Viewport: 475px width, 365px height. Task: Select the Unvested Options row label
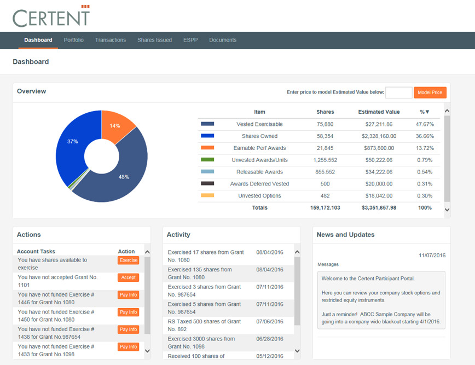click(x=259, y=196)
